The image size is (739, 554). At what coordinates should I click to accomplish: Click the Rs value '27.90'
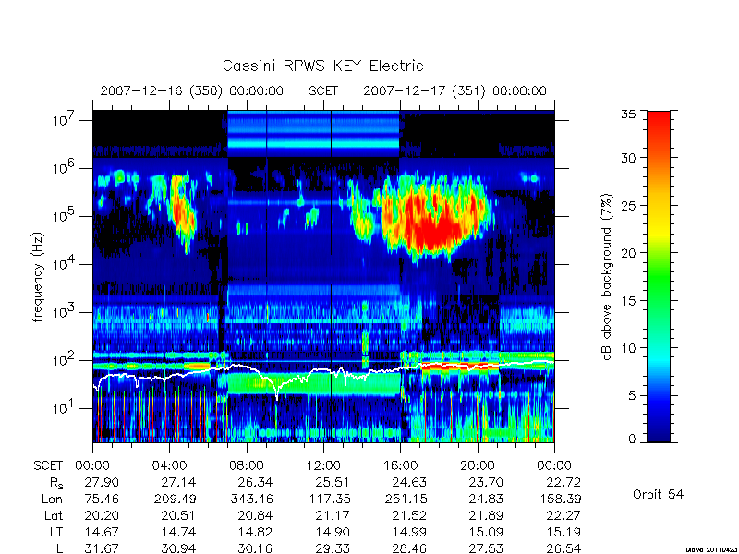102,482
